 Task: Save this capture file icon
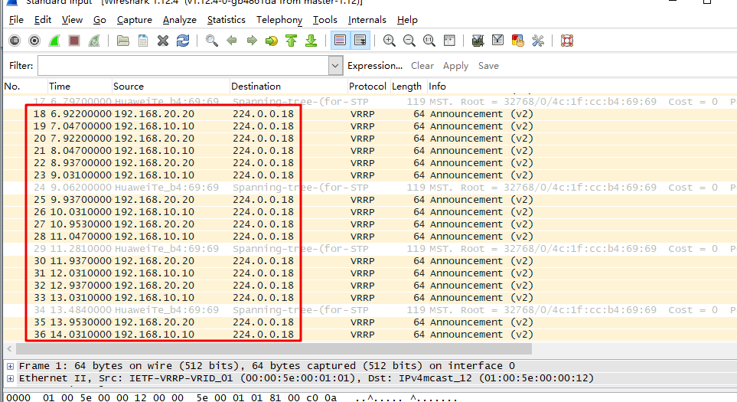(143, 41)
